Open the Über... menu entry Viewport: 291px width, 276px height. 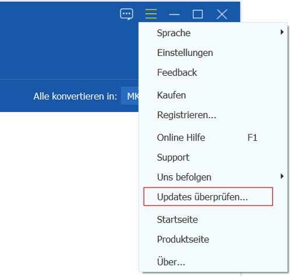click(x=213, y=261)
